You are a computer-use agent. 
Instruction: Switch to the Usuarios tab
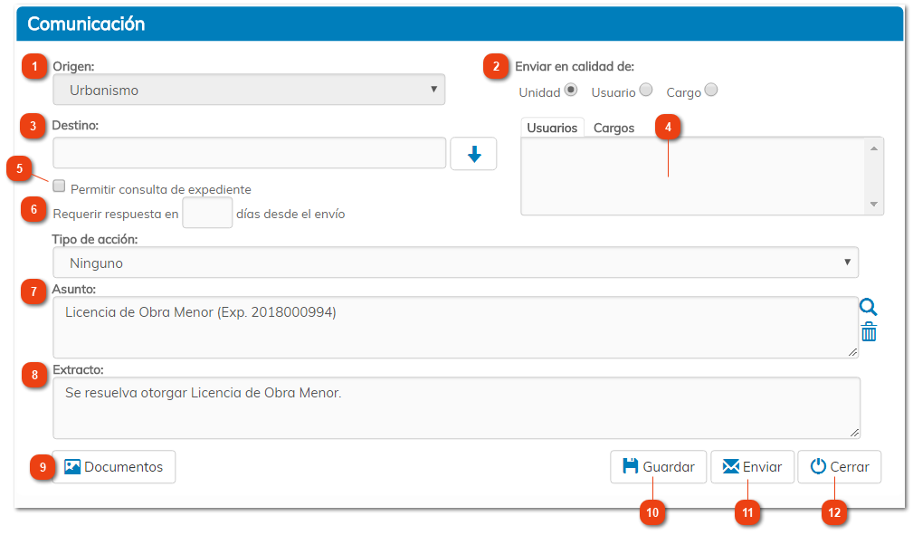tap(553, 128)
